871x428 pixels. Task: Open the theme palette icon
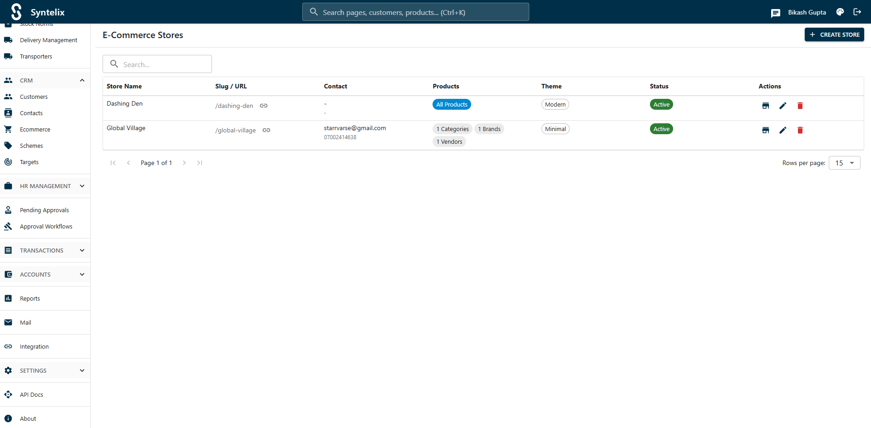(x=840, y=12)
